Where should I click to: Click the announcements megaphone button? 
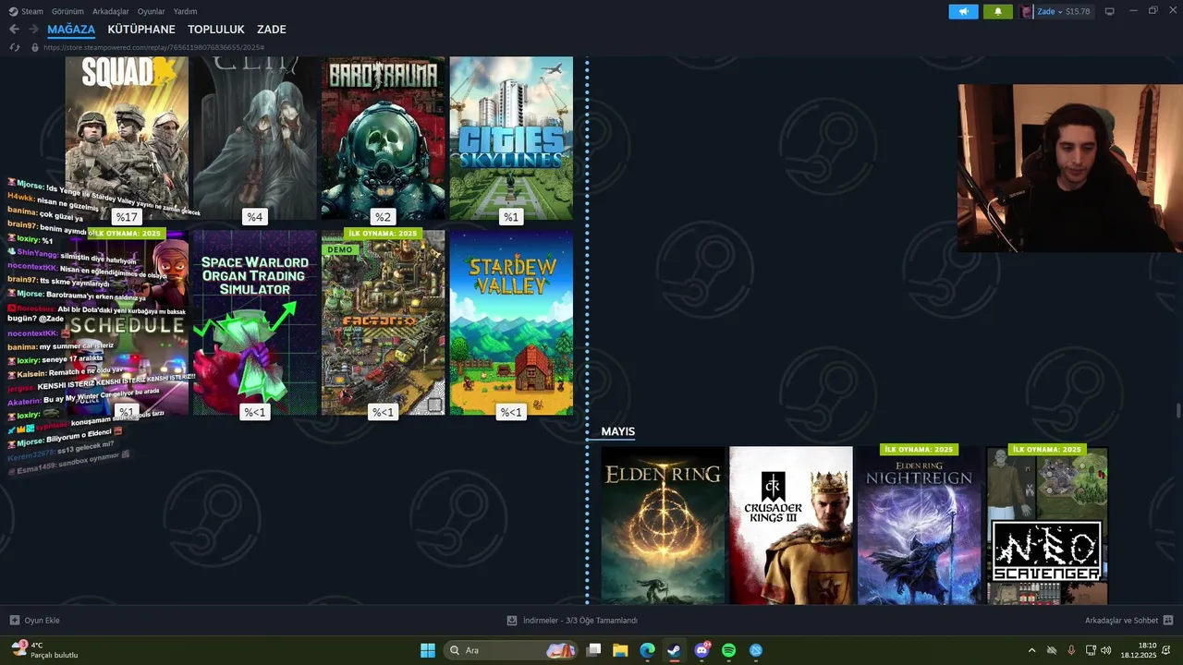(x=963, y=12)
